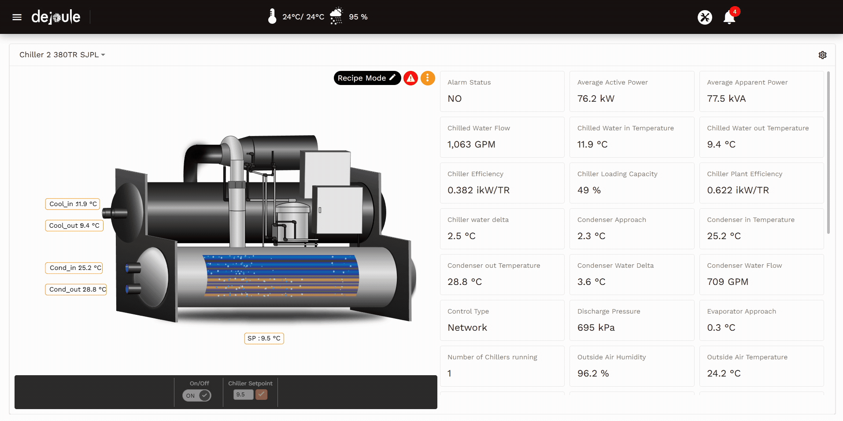Click the Chiller Setpoint value field 9.5

coord(243,395)
